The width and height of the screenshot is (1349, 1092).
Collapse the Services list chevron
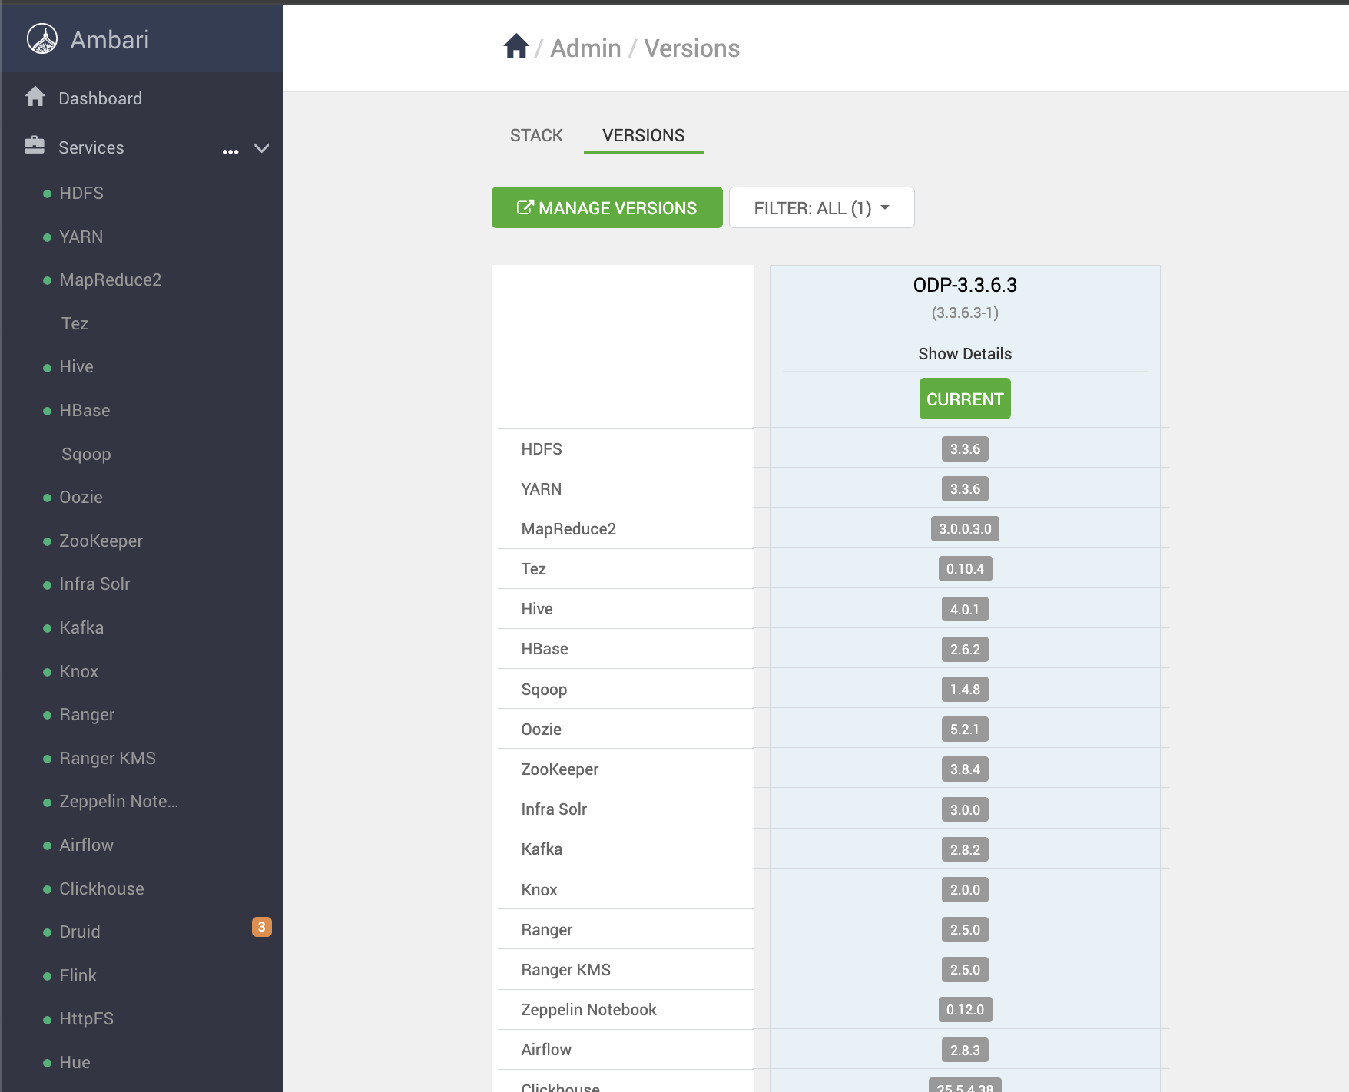pyautogui.click(x=262, y=147)
